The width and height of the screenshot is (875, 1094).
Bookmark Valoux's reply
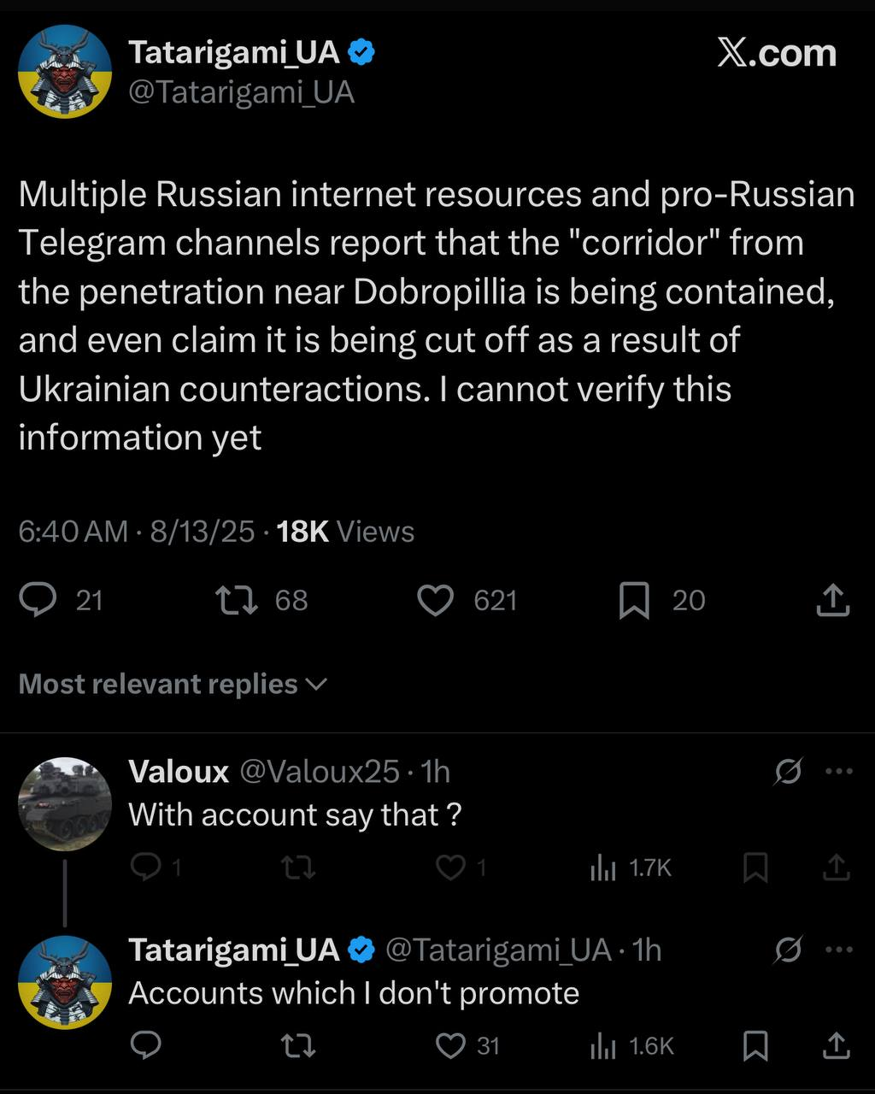(755, 868)
